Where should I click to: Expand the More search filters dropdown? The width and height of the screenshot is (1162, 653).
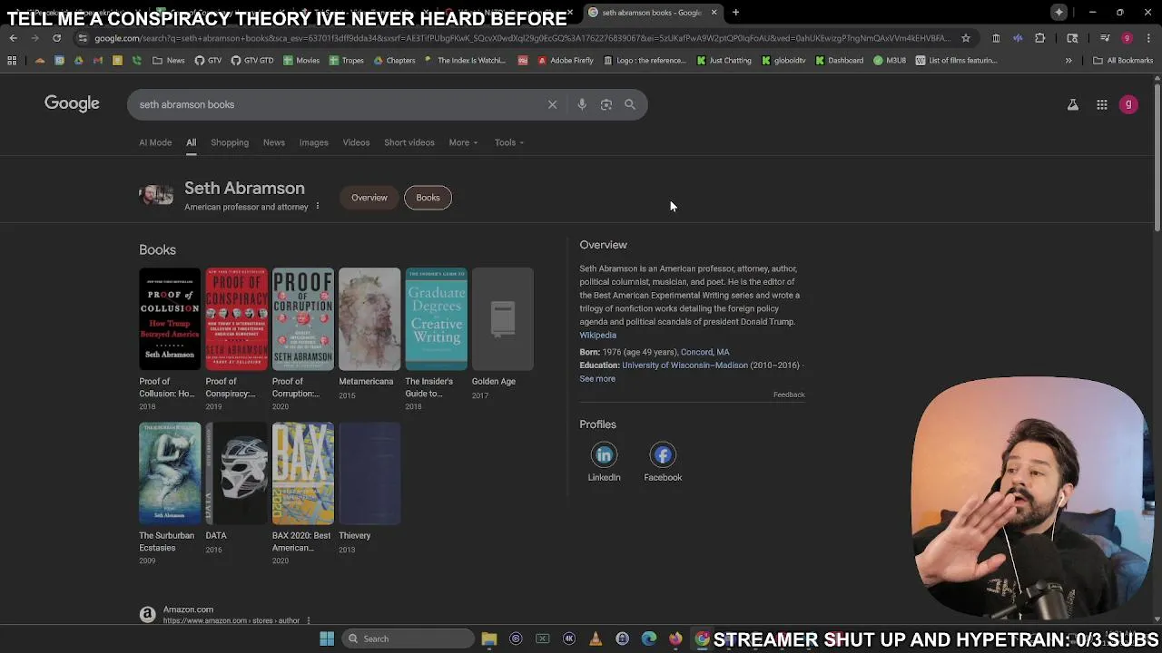[x=463, y=142]
